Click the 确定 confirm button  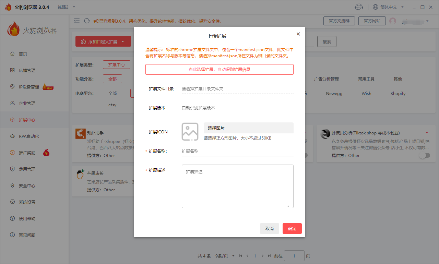pos(292,228)
